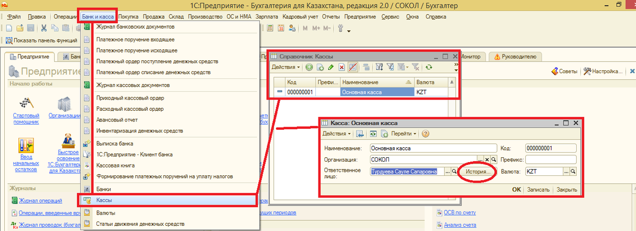The image size is (636, 231).
Task: Open the Покупка menu
Action: point(129,16)
